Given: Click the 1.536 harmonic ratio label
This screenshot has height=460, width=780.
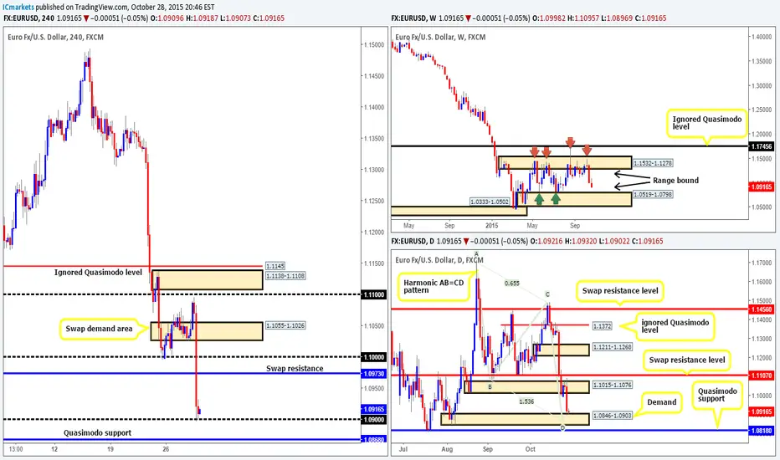Looking at the screenshot, I should click(x=526, y=401).
